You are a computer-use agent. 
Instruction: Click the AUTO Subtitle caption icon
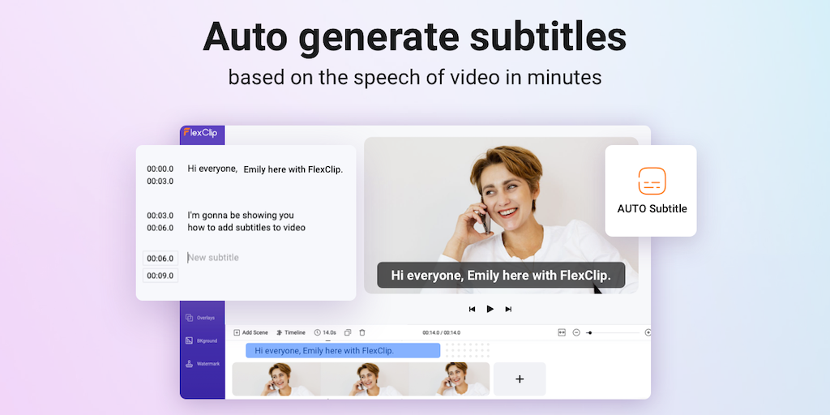coord(652,181)
